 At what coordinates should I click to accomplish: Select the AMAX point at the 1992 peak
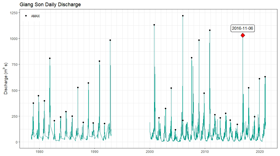click(x=110, y=40)
